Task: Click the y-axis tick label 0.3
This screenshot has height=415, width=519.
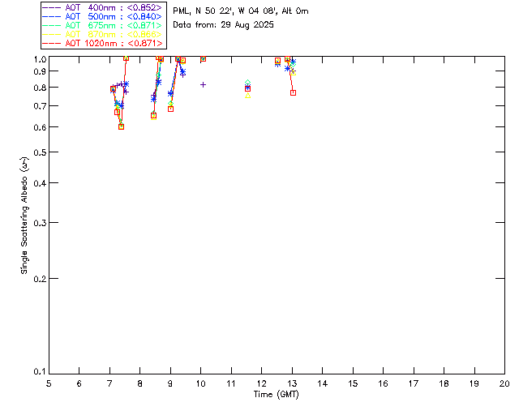Action: point(40,223)
